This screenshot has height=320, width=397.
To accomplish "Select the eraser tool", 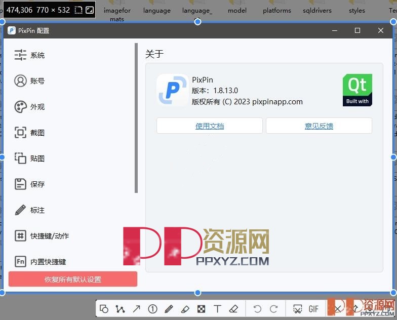I will 233,309.
